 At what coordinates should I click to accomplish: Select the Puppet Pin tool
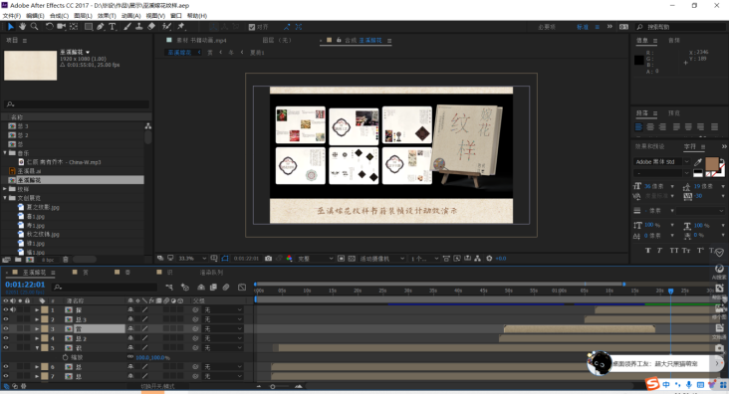coord(181,27)
